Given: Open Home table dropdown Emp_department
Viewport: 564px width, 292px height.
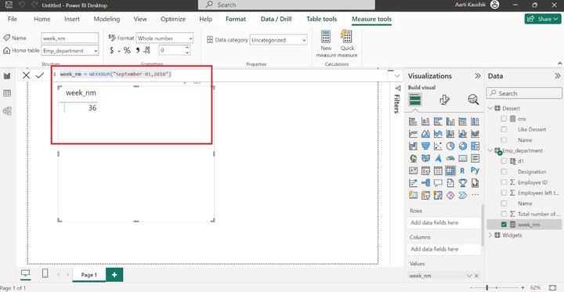Looking at the screenshot, I should (x=70, y=51).
